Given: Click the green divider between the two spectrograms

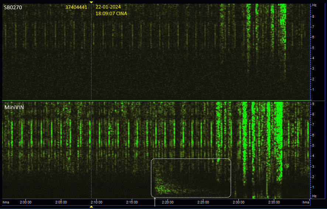Looking at the screenshot, I should coord(155,101).
